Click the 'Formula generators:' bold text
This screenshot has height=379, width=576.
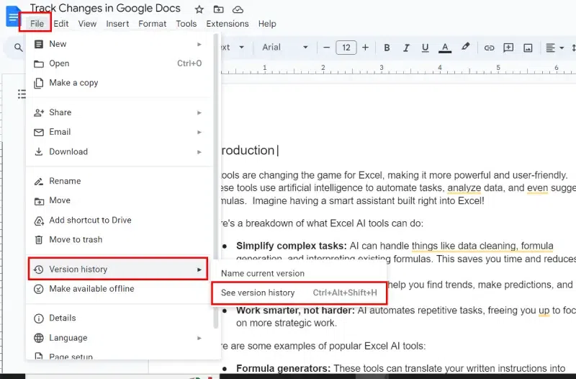point(283,368)
